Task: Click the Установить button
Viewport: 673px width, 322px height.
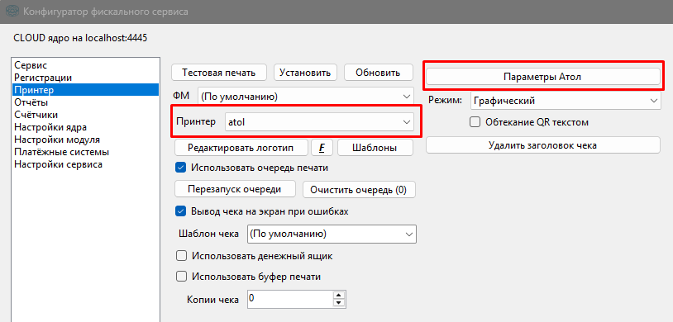Action: (x=305, y=73)
